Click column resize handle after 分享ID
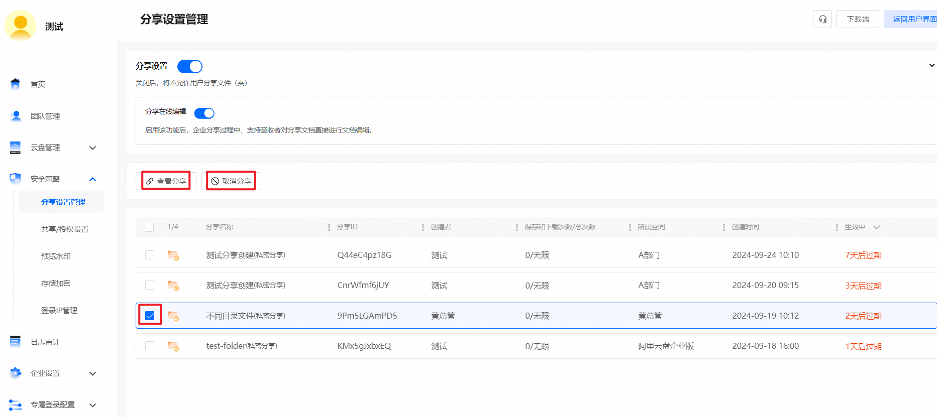 [423, 227]
